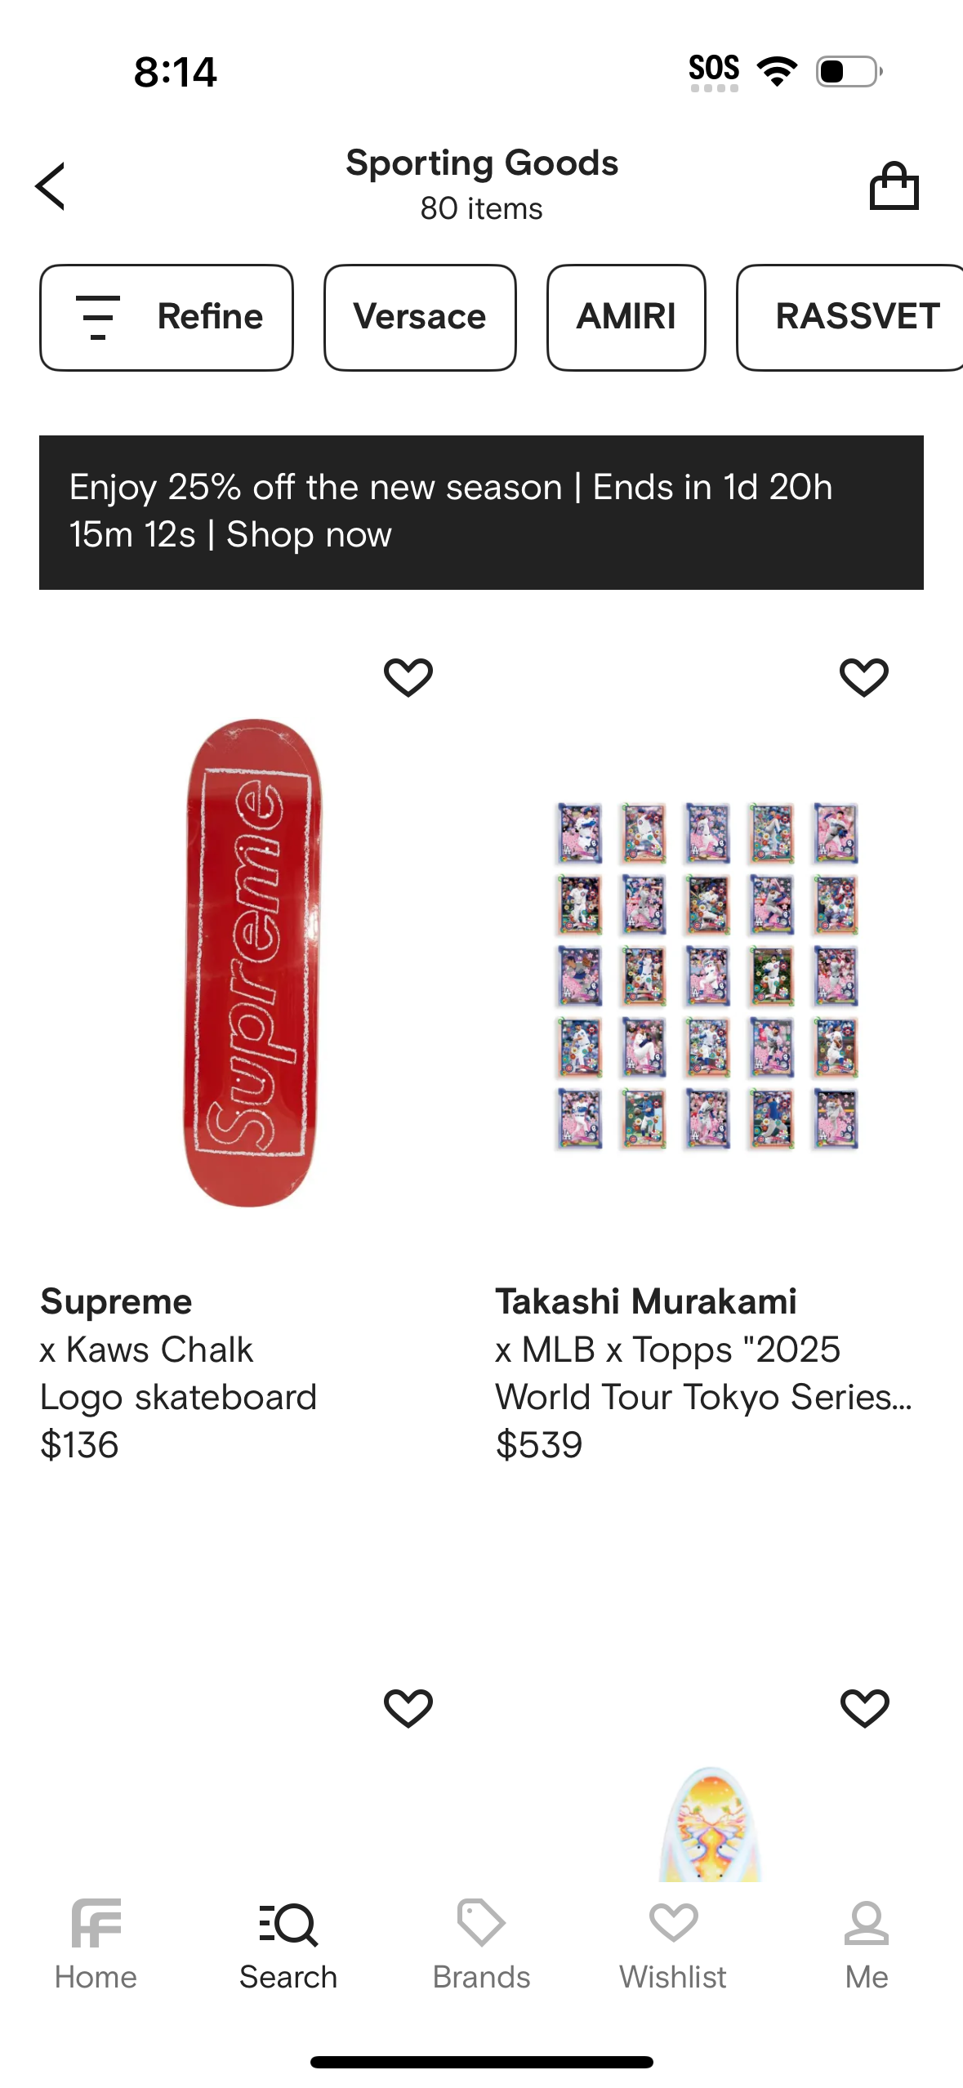This screenshot has width=963, height=2088.
Task: Tap the 25% off promotion banner
Action: (x=481, y=512)
